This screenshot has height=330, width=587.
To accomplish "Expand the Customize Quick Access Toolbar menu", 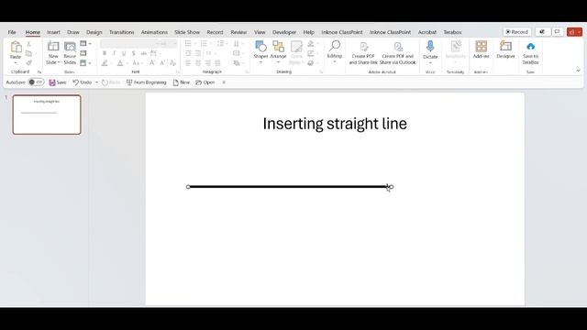I will pyautogui.click(x=224, y=82).
